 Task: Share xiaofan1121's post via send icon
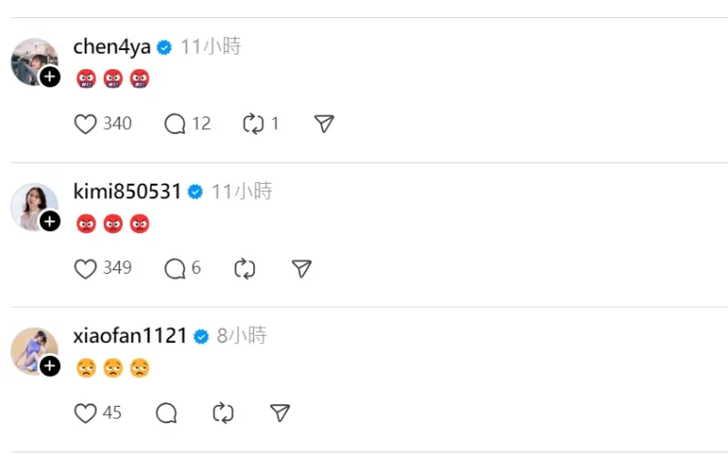280,413
